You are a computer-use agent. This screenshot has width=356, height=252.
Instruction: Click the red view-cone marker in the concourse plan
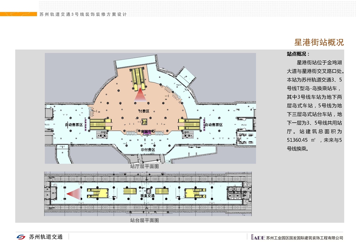pyautogui.click(x=140, y=95)
